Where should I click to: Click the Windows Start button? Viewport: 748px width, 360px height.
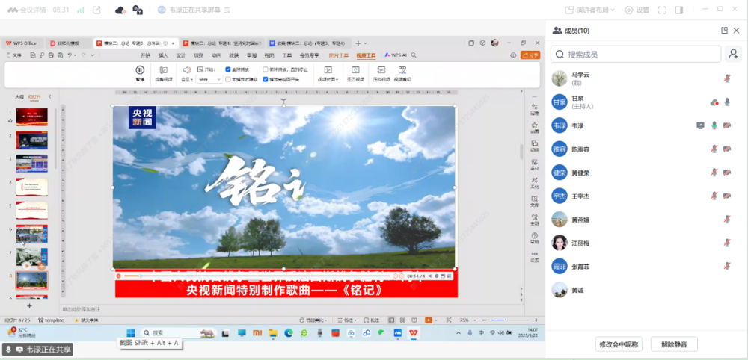point(131,333)
